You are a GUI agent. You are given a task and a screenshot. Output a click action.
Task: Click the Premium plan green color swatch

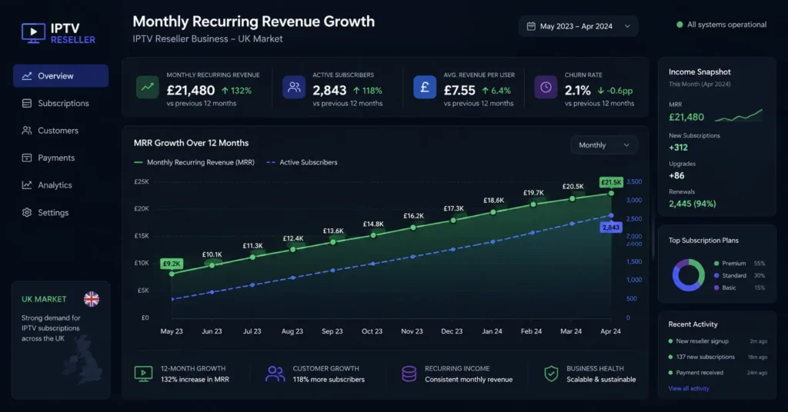coord(716,264)
